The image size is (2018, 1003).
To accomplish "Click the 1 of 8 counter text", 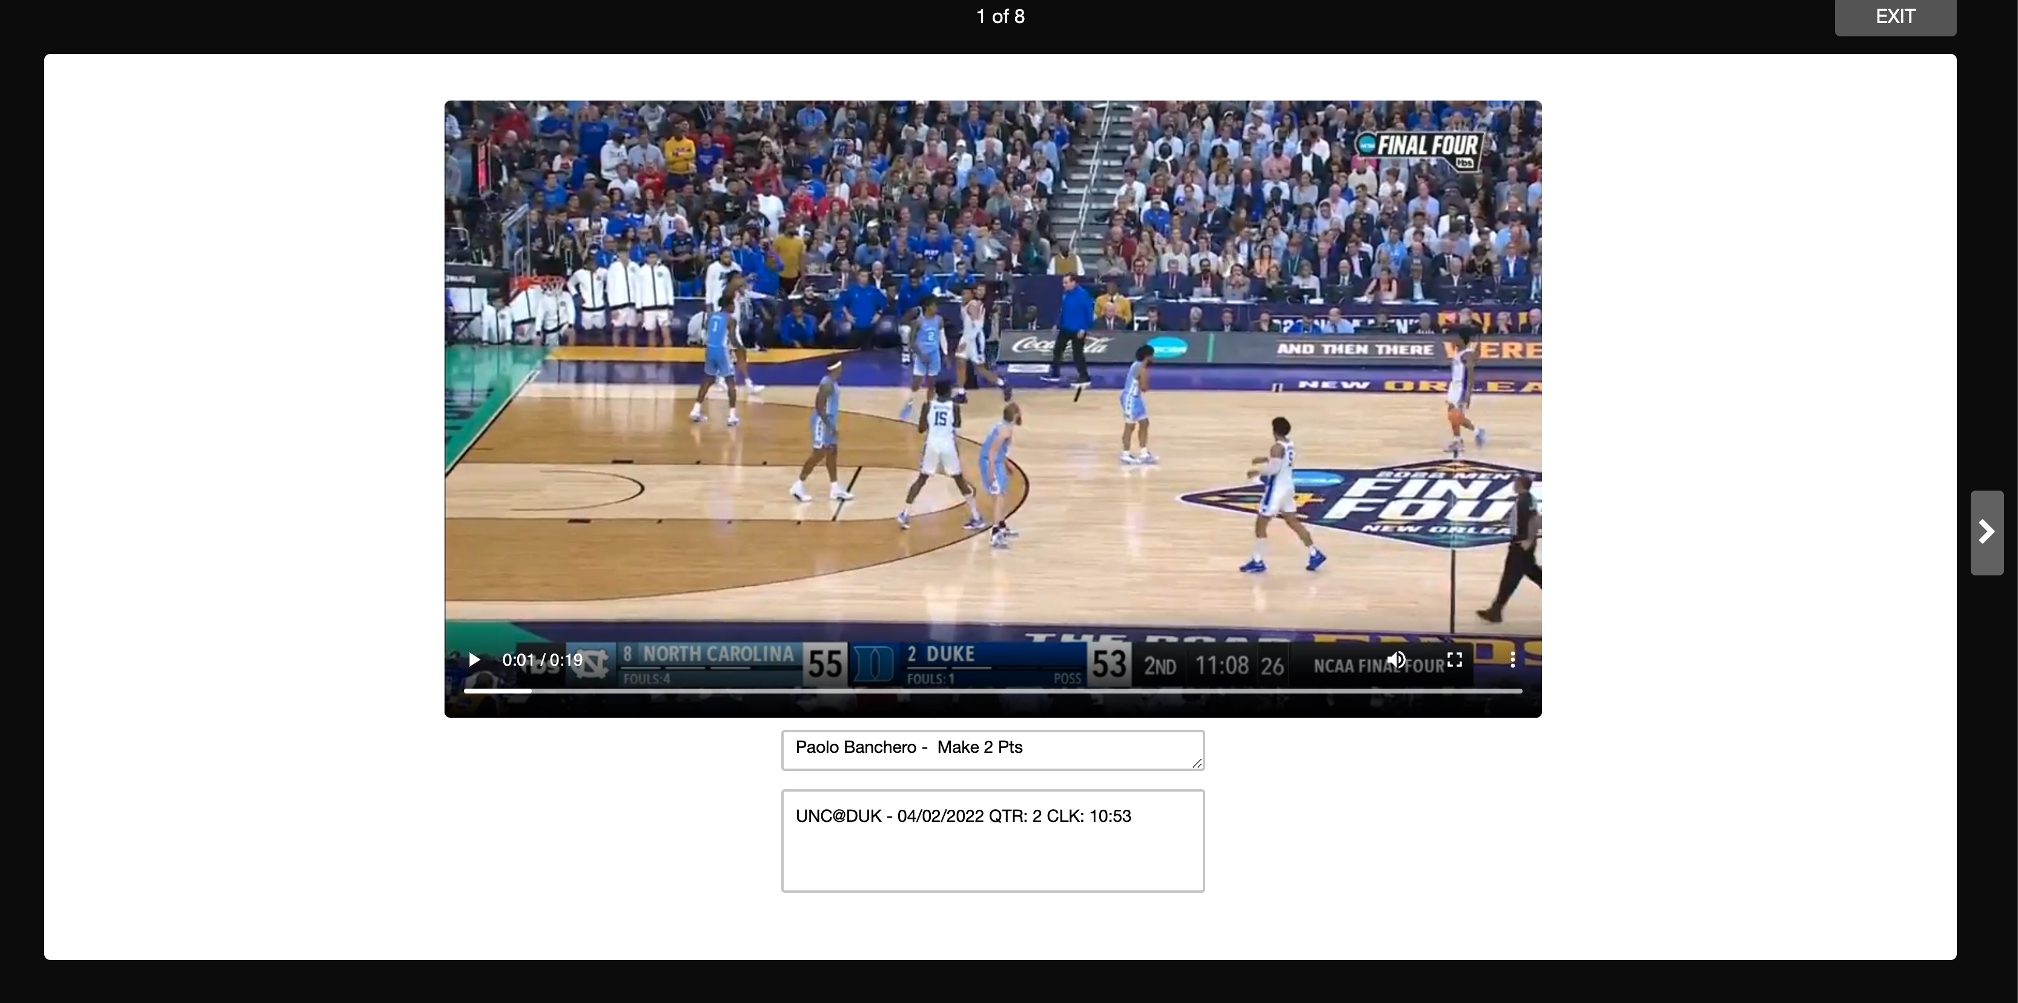I will pyautogui.click(x=1001, y=16).
